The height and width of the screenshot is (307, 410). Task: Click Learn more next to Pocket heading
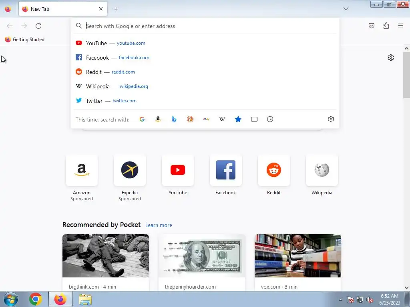click(159, 225)
